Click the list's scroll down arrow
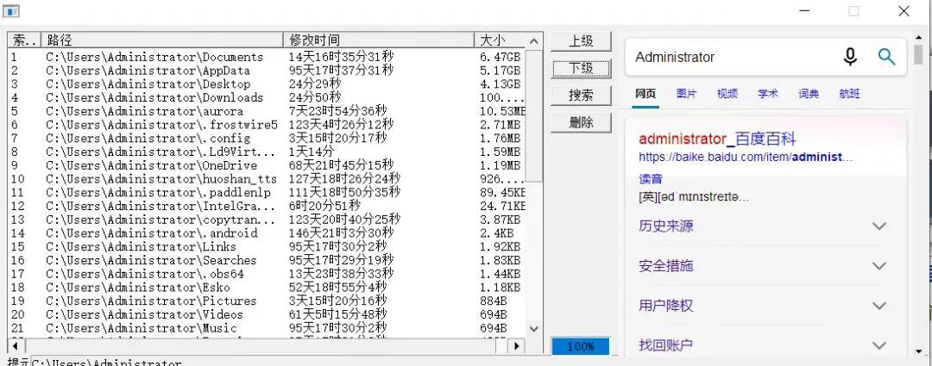 point(534,329)
